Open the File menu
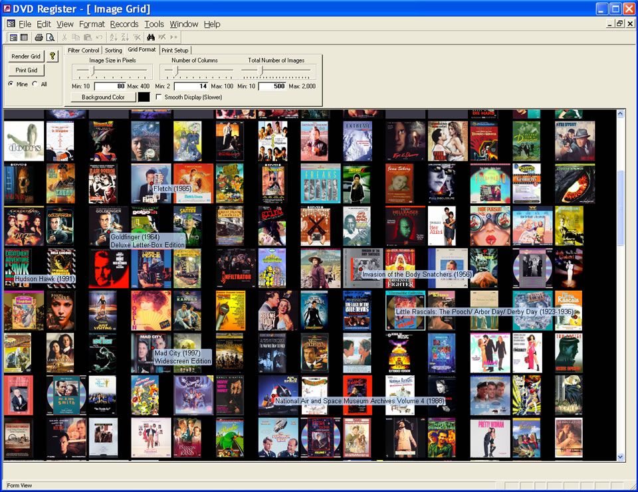 click(x=25, y=24)
